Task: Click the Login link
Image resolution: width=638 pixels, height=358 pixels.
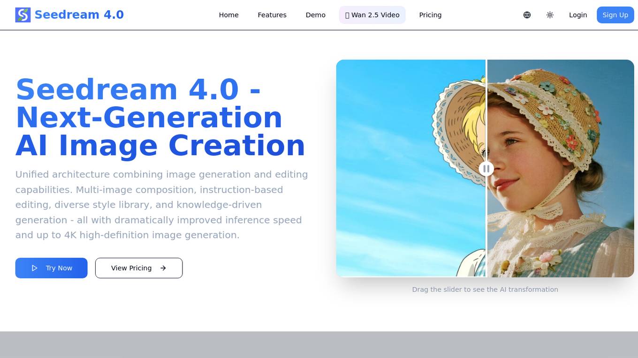Action: pyautogui.click(x=578, y=15)
